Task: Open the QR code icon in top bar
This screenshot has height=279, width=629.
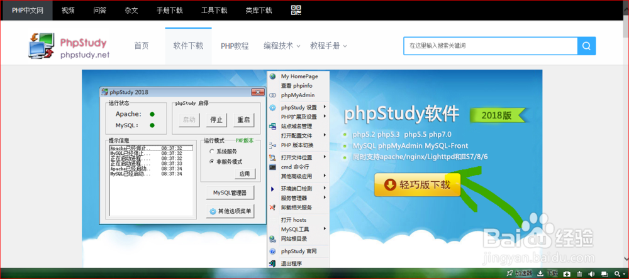Action: pyautogui.click(x=296, y=10)
